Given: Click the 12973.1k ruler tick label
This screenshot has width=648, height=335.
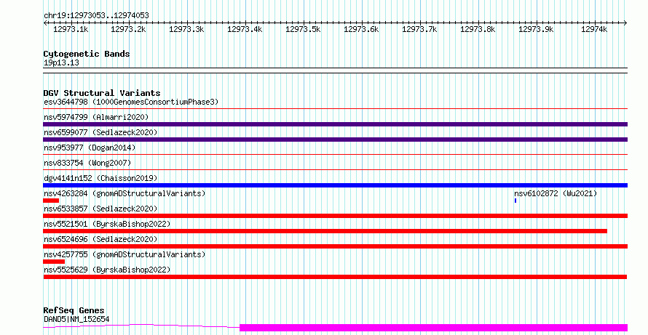Looking at the screenshot, I should (x=71, y=29).
